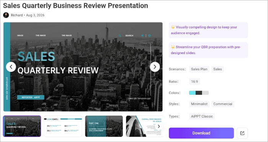Click the author name Richard
Image resolution: width=268 pixels, height=142 pixels.
[x=17, y=15]
